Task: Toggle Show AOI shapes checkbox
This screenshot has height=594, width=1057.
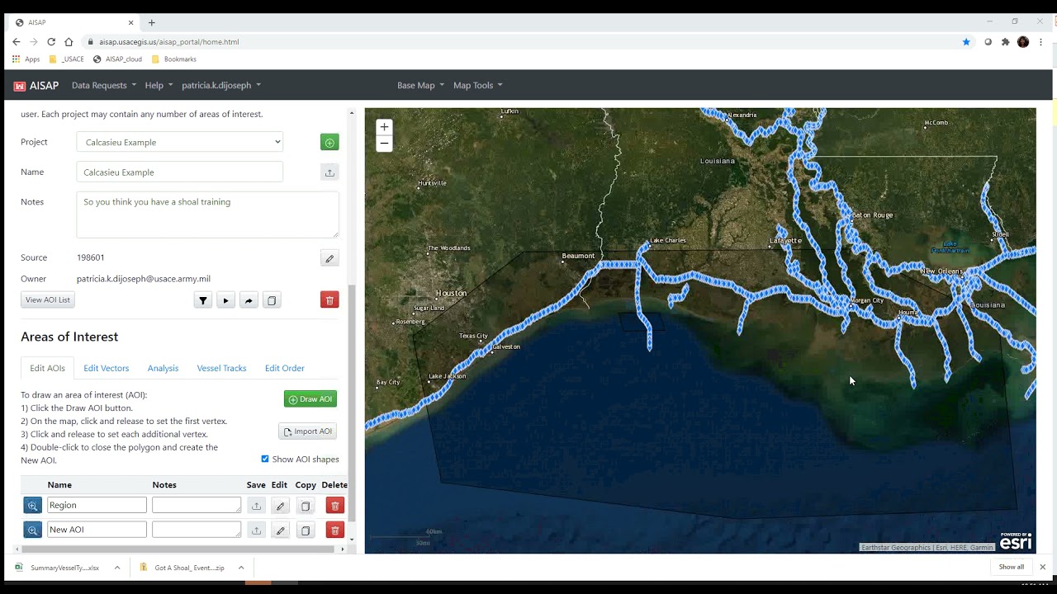Action: [x=265, y=459]
